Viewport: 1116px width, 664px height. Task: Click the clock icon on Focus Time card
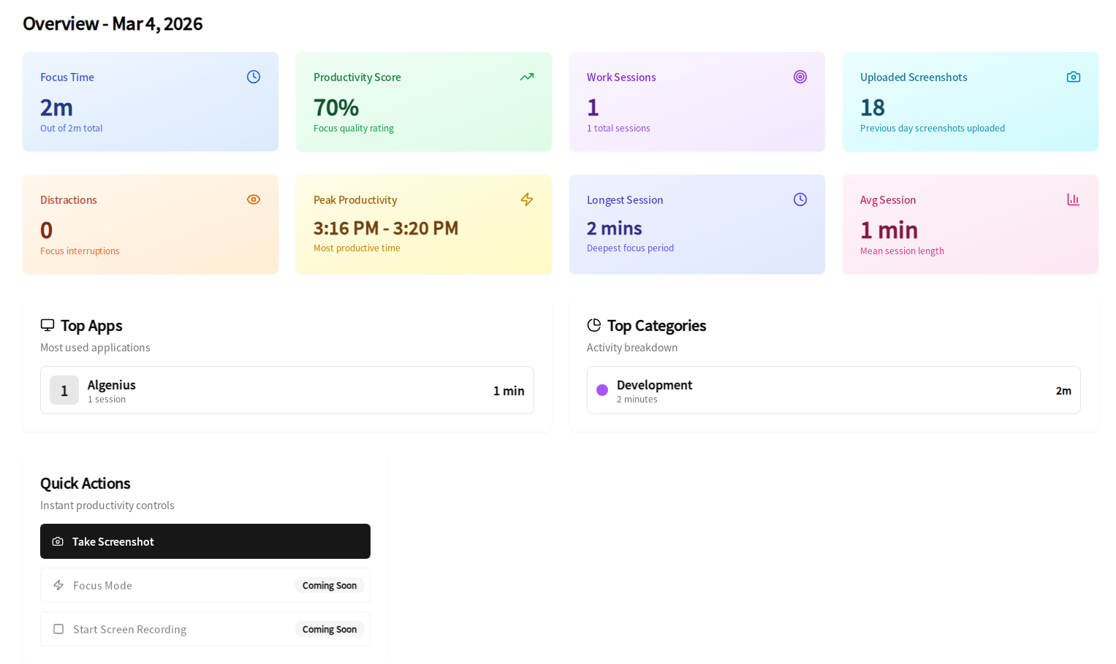(x=254, y=76)
